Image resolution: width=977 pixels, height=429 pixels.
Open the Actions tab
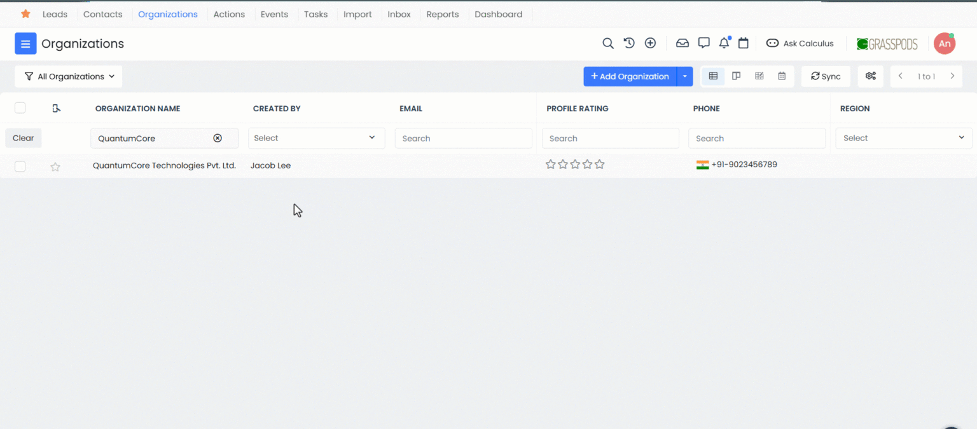(229, 14)
